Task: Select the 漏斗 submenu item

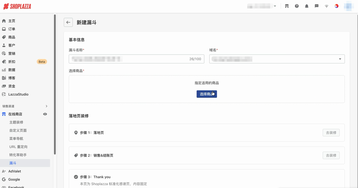Action: pyautogui.click(x=25, y=163)
